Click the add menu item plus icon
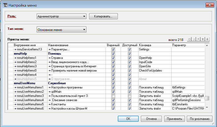Viewport: 217px width, 127px height. 189,40
